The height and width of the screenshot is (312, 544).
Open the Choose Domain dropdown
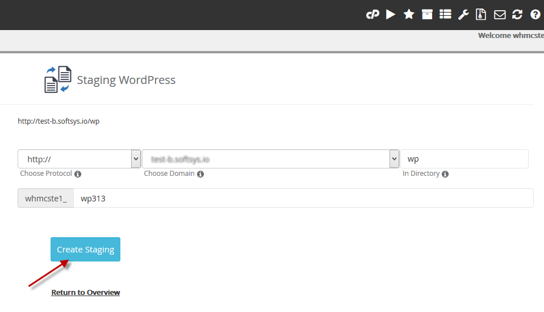coord(271,159)
